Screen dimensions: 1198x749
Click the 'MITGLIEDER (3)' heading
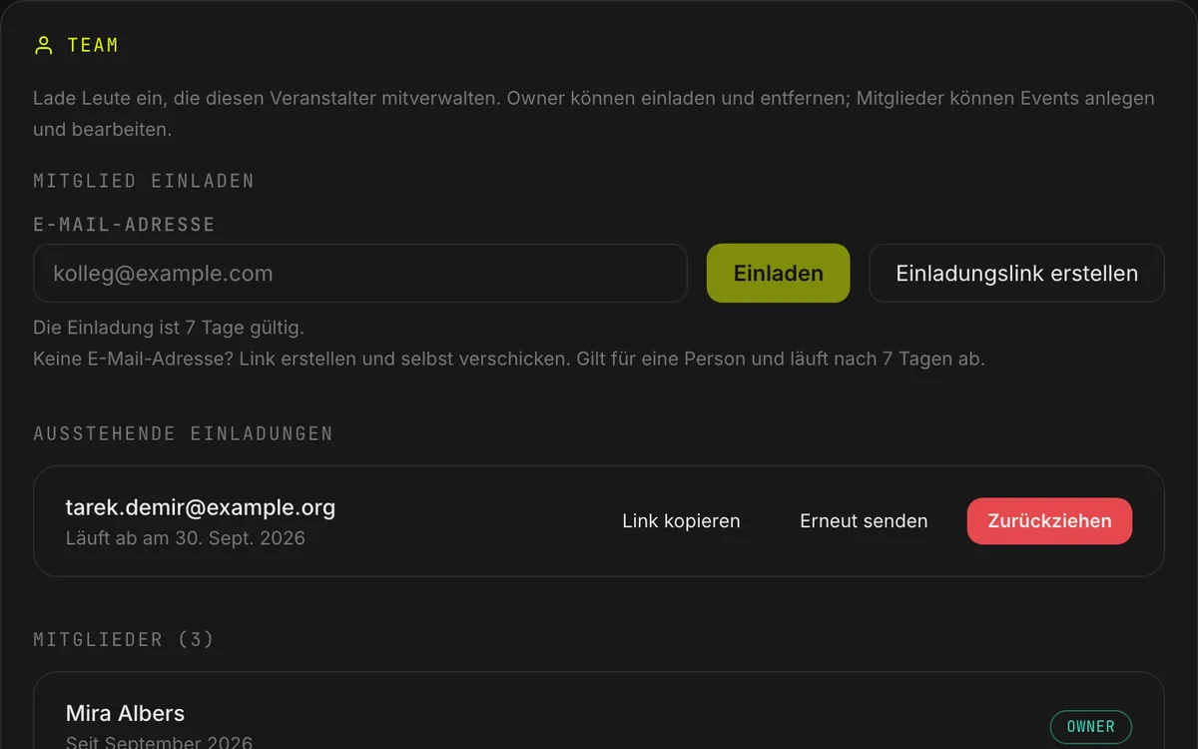click(124, 639)
